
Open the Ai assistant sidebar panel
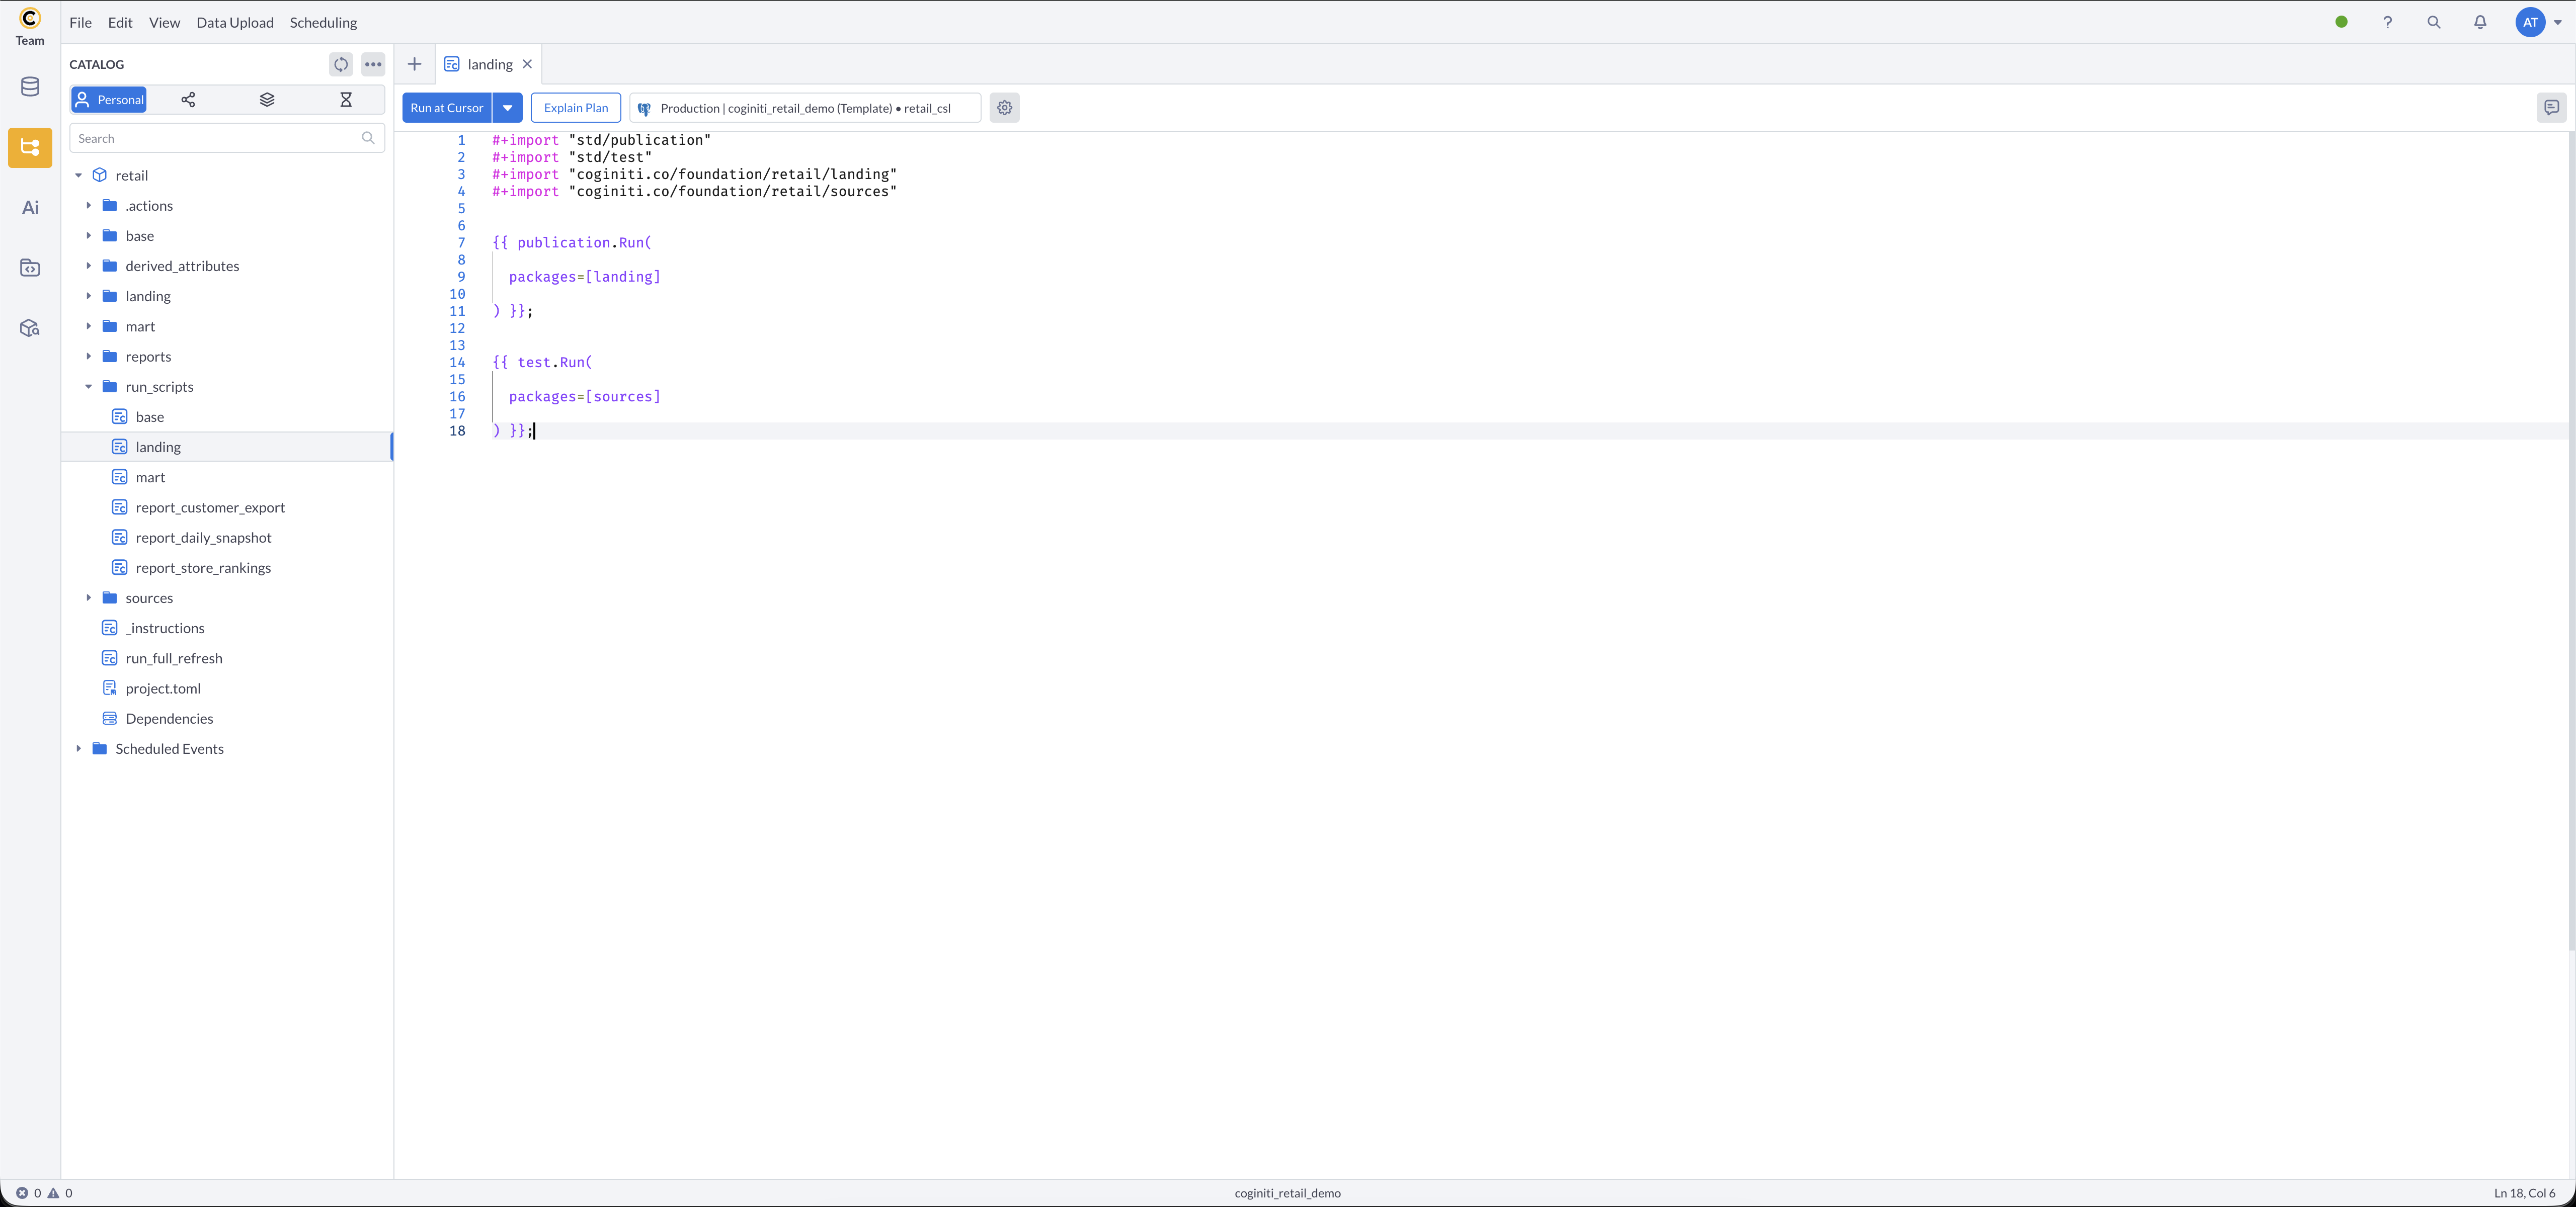[30, 208]
